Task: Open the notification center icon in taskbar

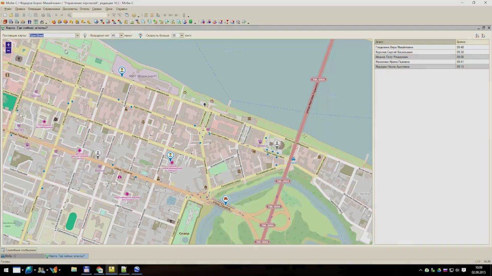Action: [464, 270]
